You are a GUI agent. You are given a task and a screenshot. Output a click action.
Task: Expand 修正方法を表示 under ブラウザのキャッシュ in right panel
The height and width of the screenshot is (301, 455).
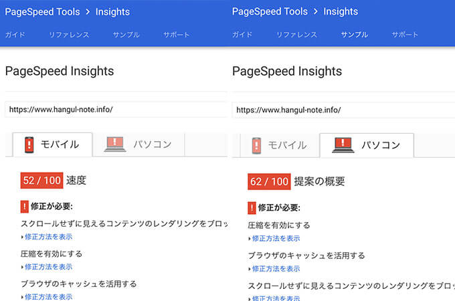pos(274,269)
